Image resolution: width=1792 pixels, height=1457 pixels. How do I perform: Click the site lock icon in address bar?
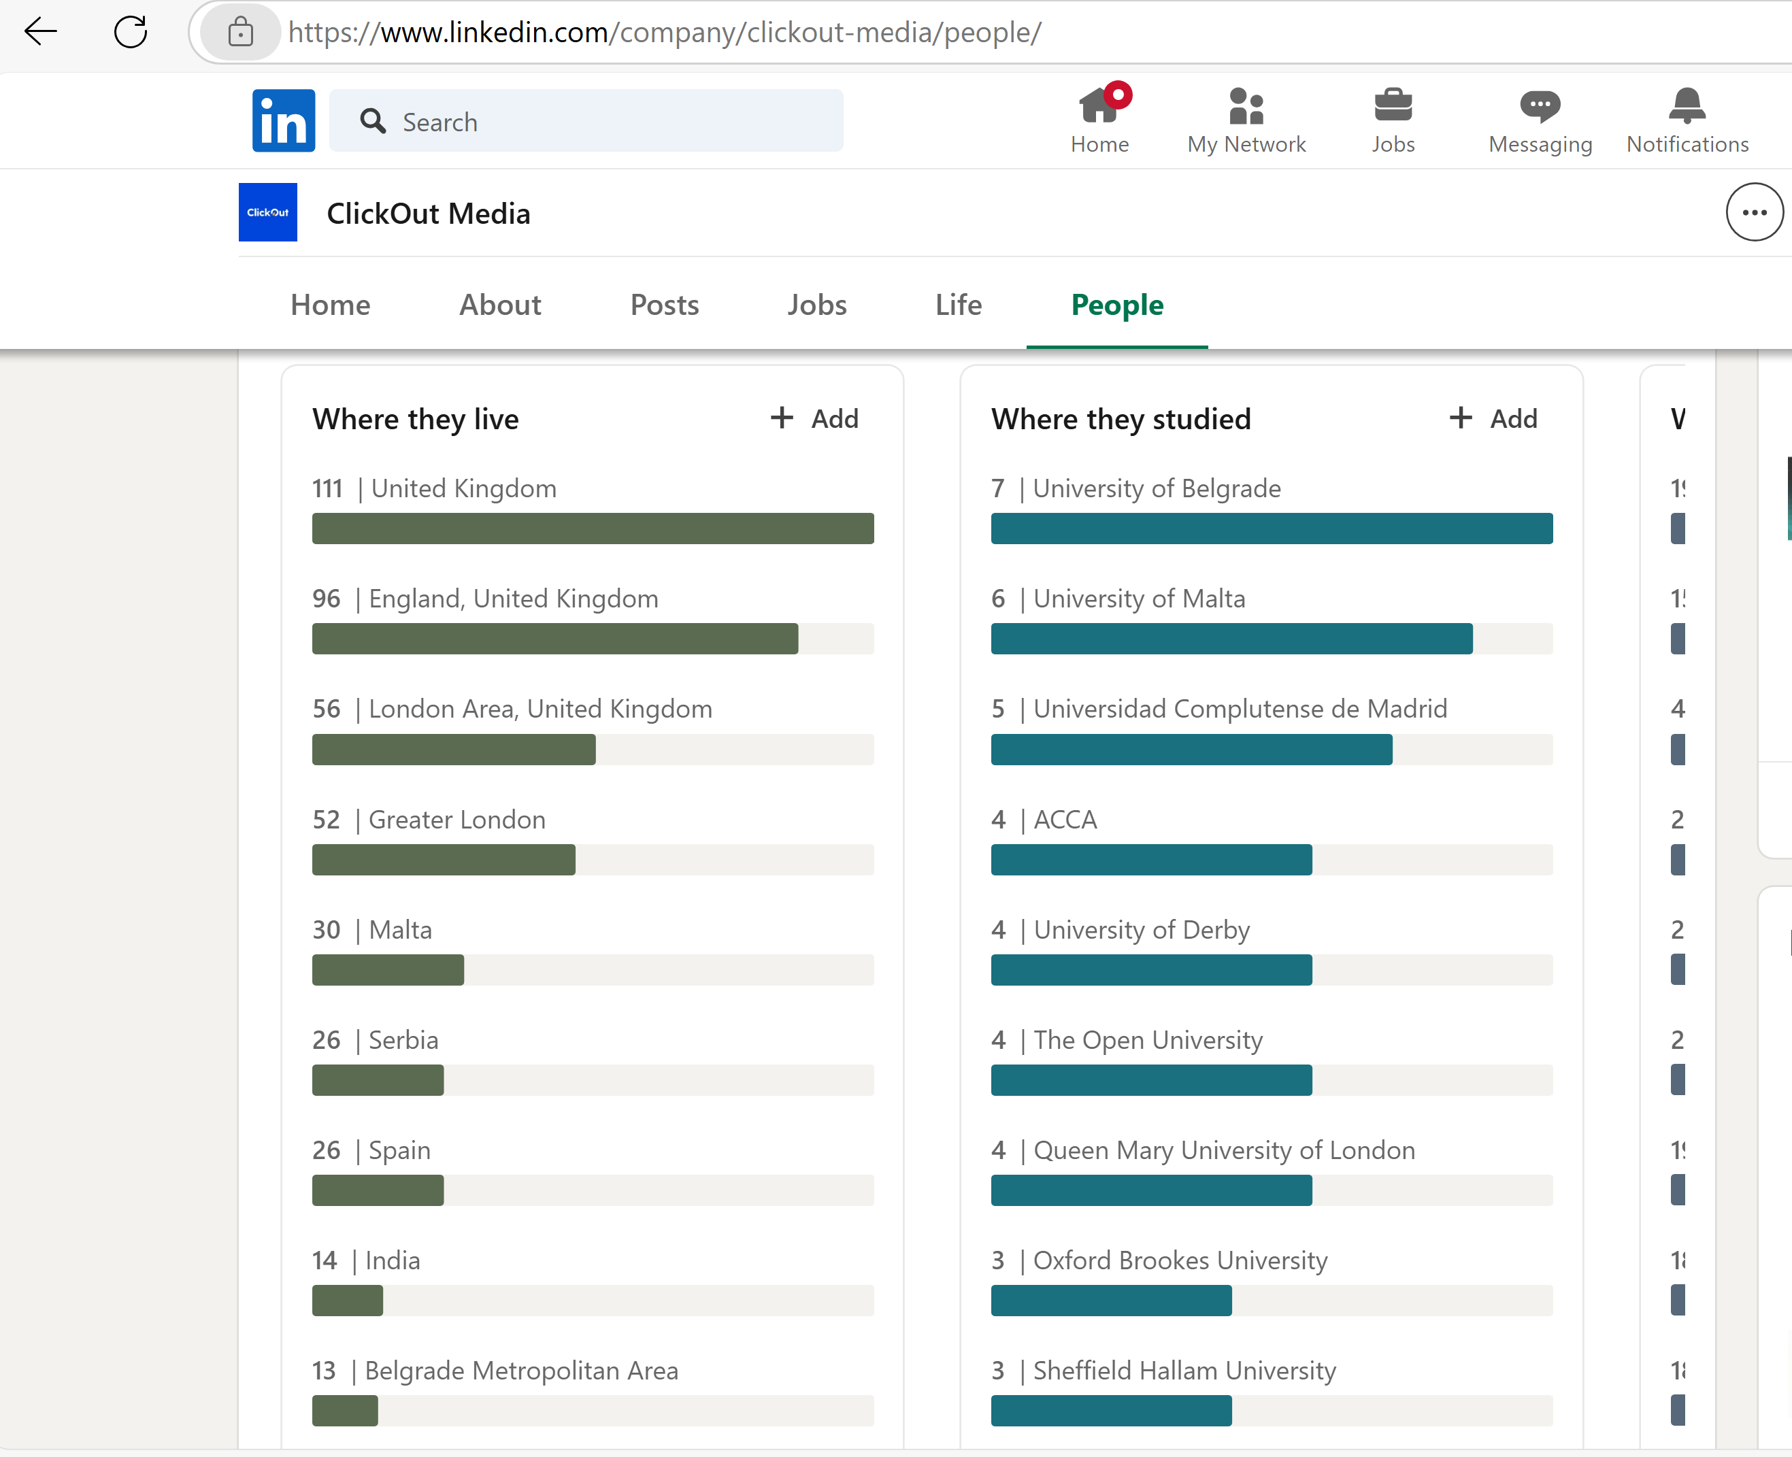241,32
